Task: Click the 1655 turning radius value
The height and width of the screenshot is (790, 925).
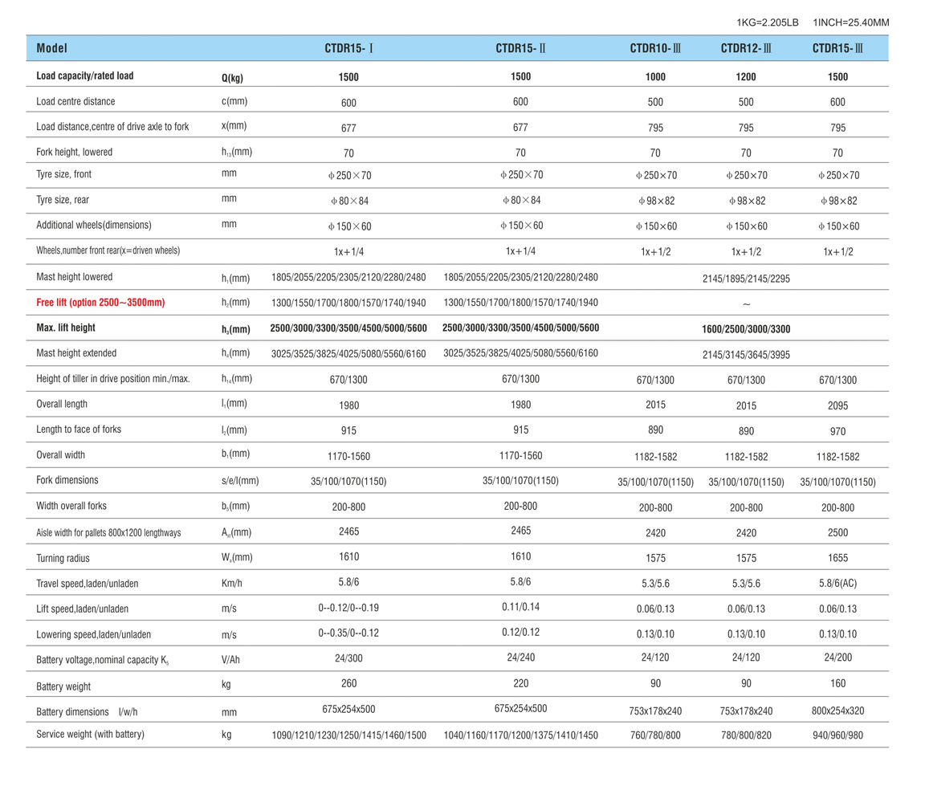Action: point(837,558)
